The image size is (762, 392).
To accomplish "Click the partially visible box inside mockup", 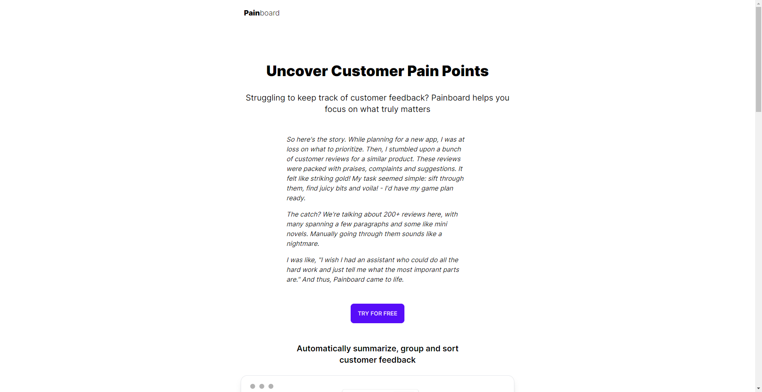I will [380, 390].
